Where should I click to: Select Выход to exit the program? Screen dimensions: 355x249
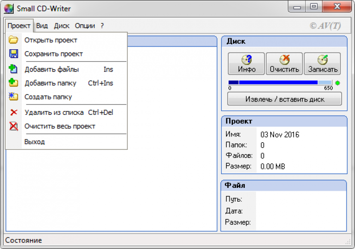(67, 142)
